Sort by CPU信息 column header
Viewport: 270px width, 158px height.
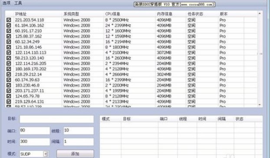click(x=112, y=14)
